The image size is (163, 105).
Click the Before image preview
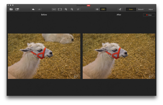44,56
